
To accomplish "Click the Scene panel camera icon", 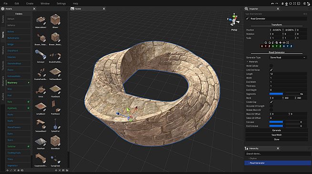I will pos(73,9).
